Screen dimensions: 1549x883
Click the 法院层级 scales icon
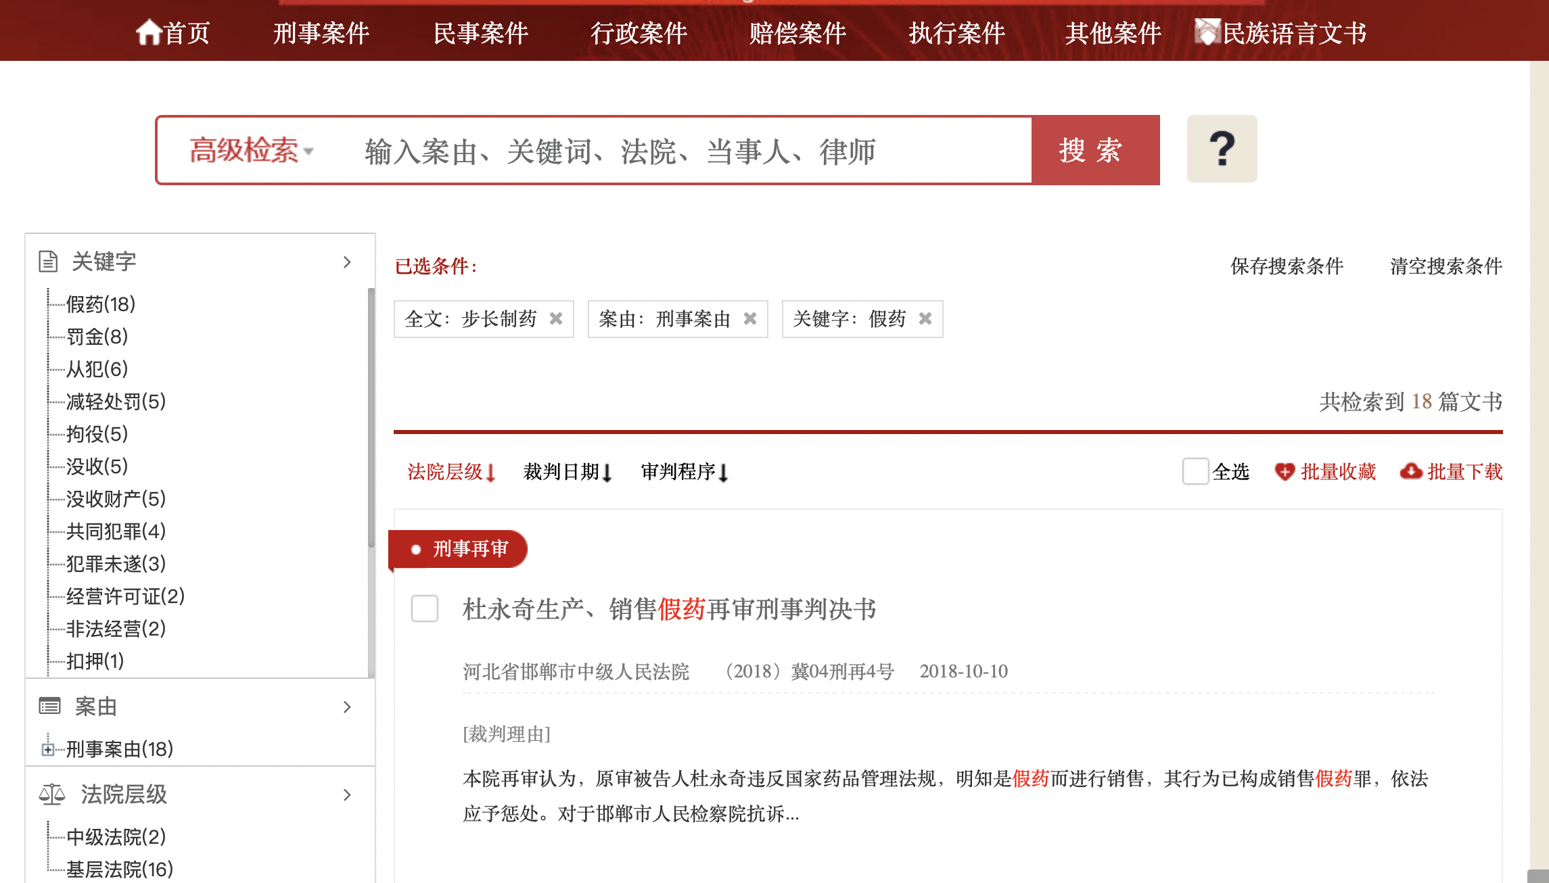(x=52, y=794)
